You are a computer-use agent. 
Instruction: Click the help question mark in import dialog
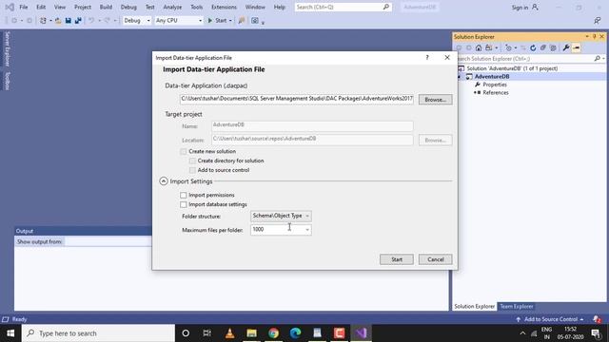point(427,57)
